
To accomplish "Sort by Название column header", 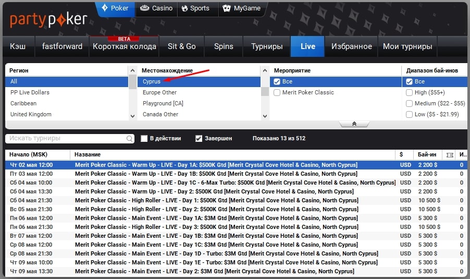I will coord(232,155).
